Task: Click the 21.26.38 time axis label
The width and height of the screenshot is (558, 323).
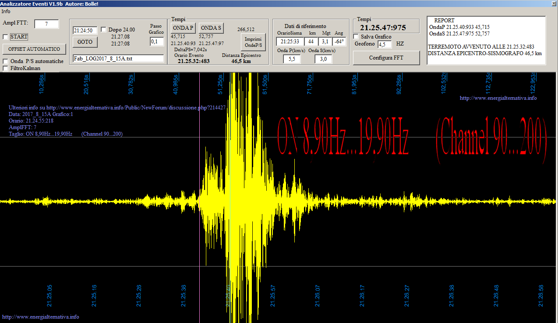Action: tap(452, 296)
